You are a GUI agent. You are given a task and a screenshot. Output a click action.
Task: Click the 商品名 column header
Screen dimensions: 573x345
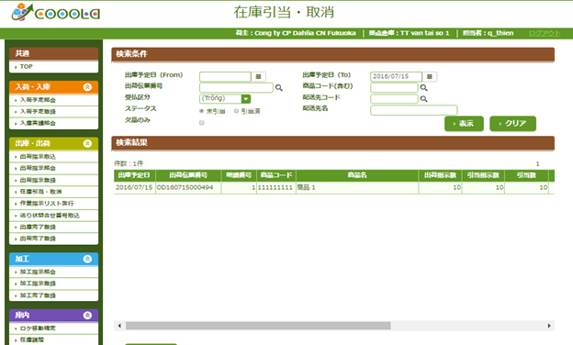(357, 175)
